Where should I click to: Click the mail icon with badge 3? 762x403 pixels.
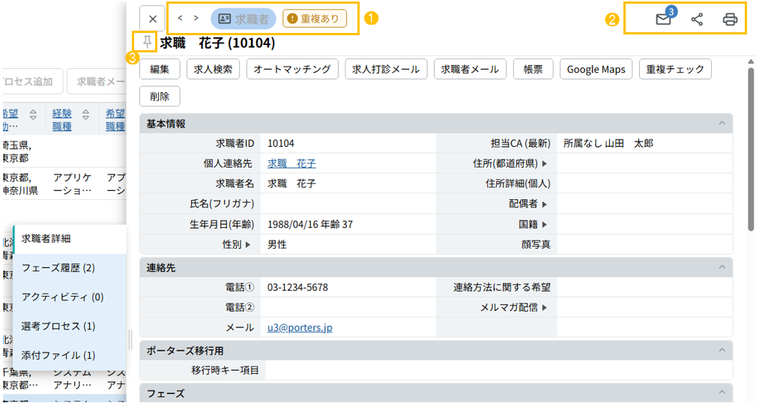pos(663,20)
